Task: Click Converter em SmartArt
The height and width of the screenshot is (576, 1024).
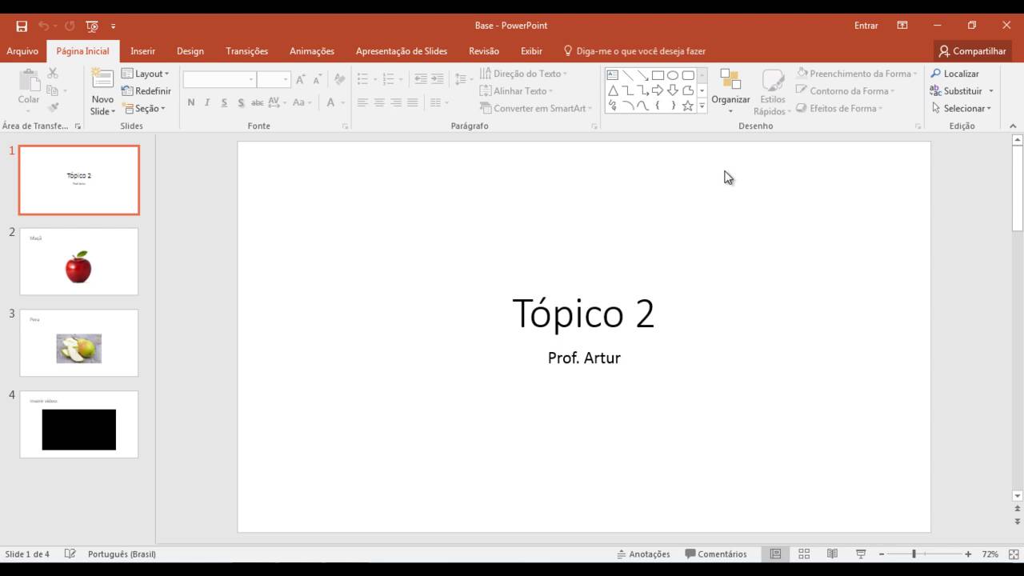Action: [536, 109]
